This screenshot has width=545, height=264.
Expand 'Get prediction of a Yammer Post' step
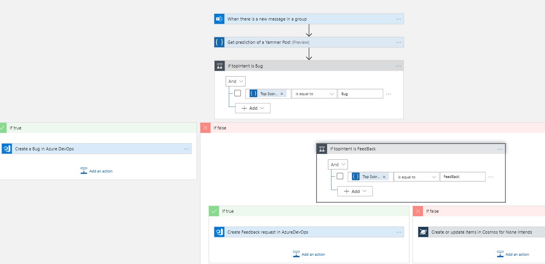point(309,42)
